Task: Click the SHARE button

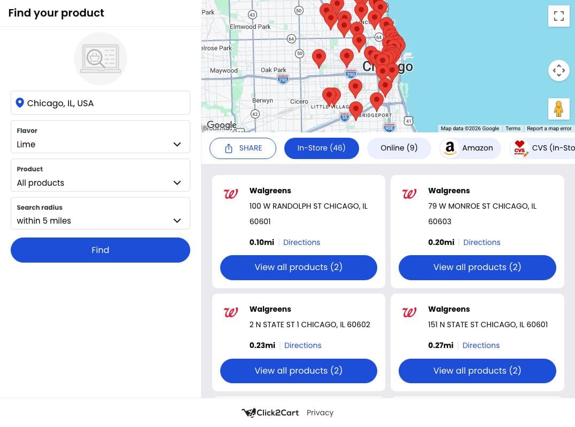Action: pyautogui.click(x=243, y=148)
